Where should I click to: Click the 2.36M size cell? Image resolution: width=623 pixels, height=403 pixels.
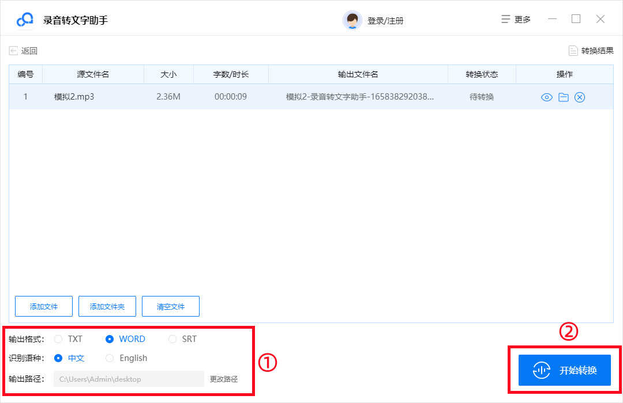pos(168,97)
